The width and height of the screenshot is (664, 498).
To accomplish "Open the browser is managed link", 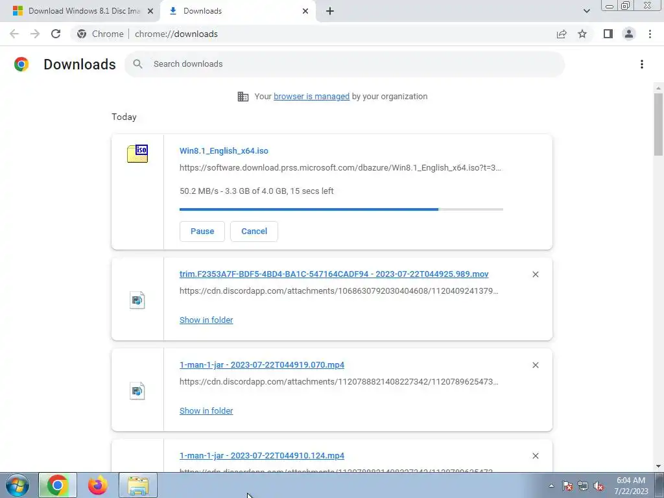I will coord(312,97).
